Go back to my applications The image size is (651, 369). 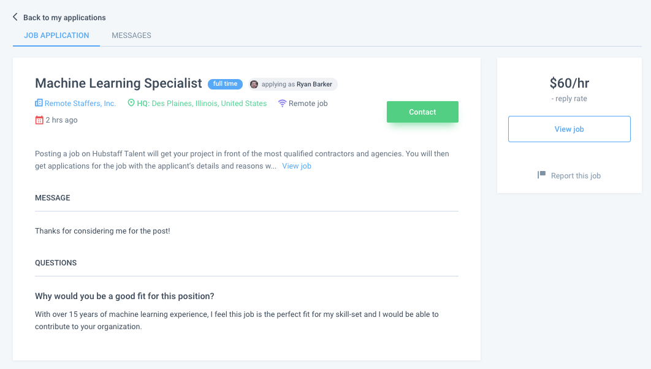tap(64, 17)
